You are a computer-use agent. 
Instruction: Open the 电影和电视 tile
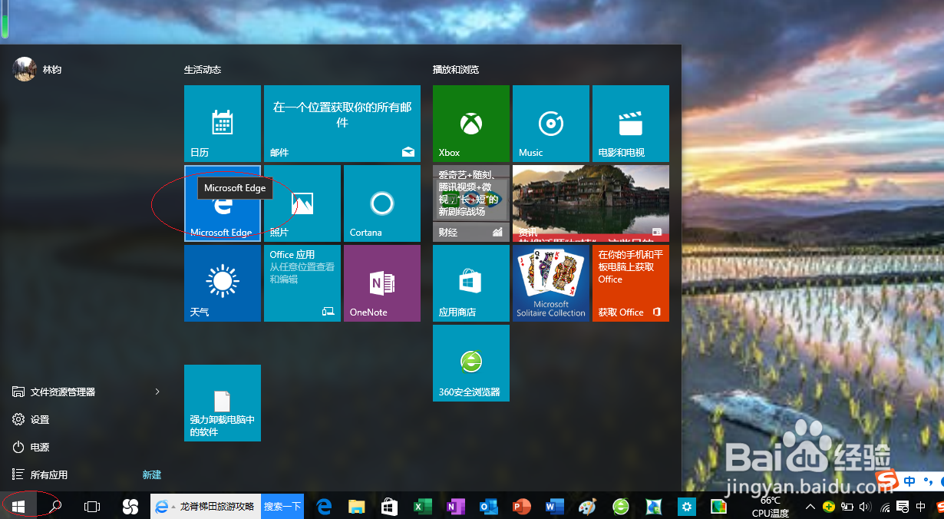[x=631, y=123]
